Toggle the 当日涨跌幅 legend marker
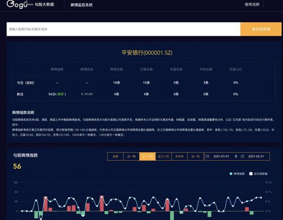 coord(251,174)
